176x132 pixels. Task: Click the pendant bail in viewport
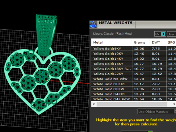click(x=46, y=35)
